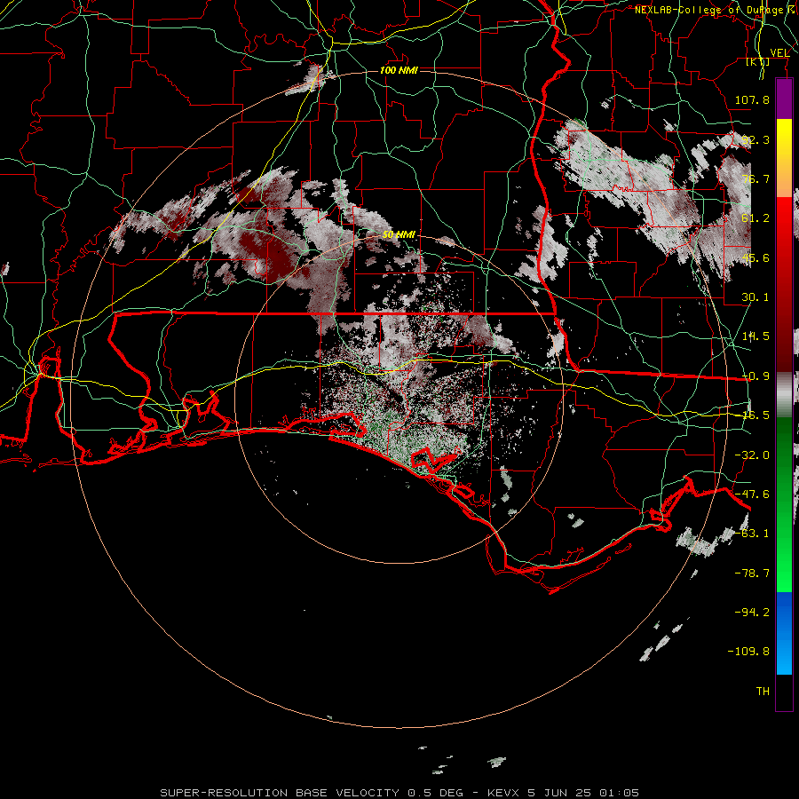Click the 76.7 legend value
Viewport: 799px width, 799px height.
point(755,178)
